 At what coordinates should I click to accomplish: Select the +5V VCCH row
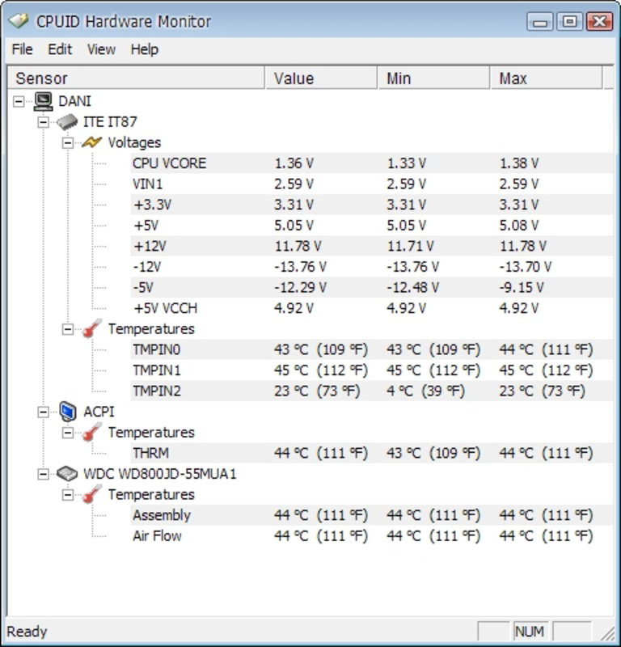coord(371,308)
